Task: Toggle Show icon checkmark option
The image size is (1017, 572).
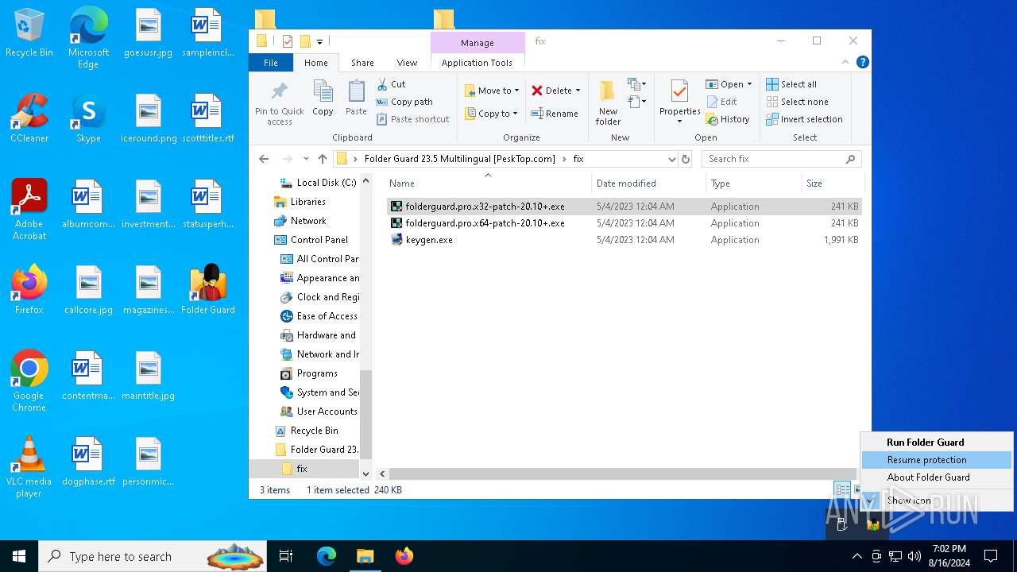Action: click(x=936, y=500)
